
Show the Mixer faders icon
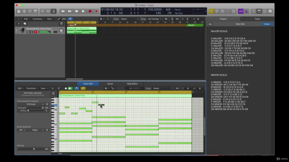pos(48,11)
